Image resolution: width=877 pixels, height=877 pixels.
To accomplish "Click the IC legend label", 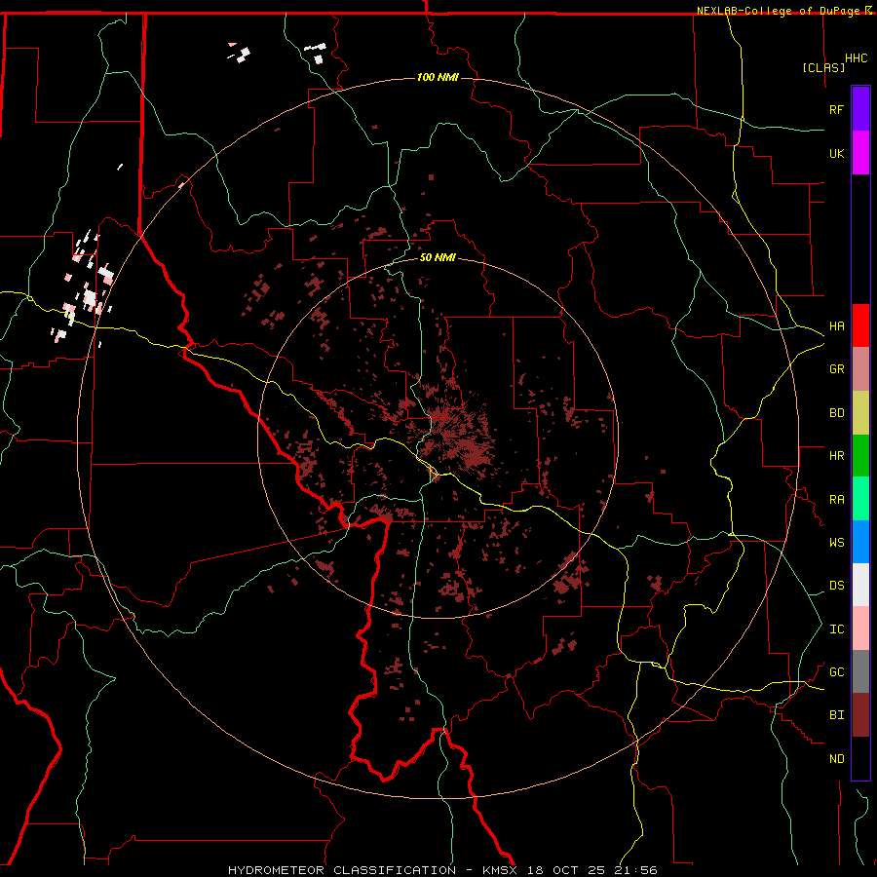I will (x=837, y=629).
